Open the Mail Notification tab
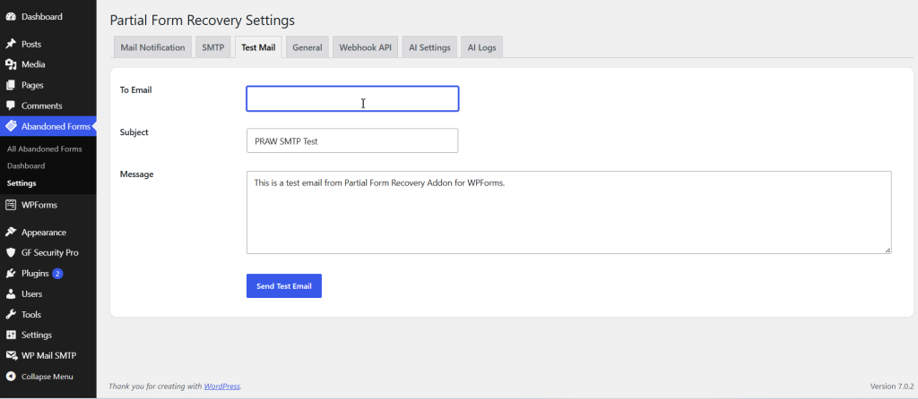The height and width of the screenshot is (399, 918). tap(152, 47)
